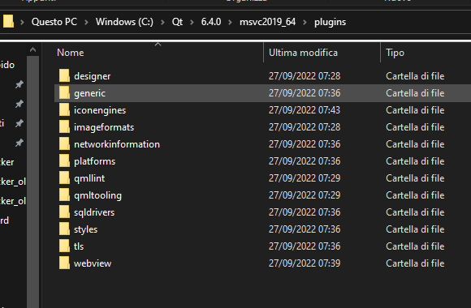This screenshot has height=308, width=471.
Task: Click date 27/09/2022 07:43 of iconengines
Action: point(305,110)
